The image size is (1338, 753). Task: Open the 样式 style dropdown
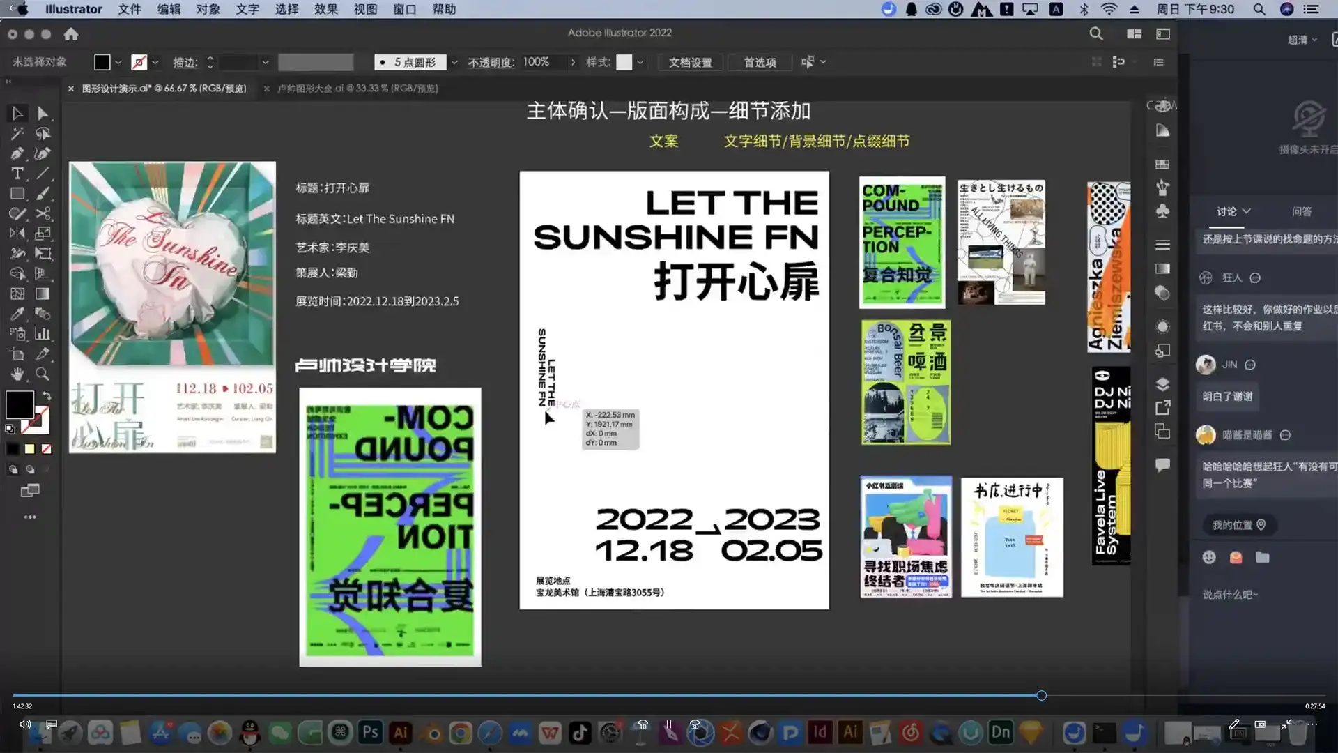click(x=638, y=62)
